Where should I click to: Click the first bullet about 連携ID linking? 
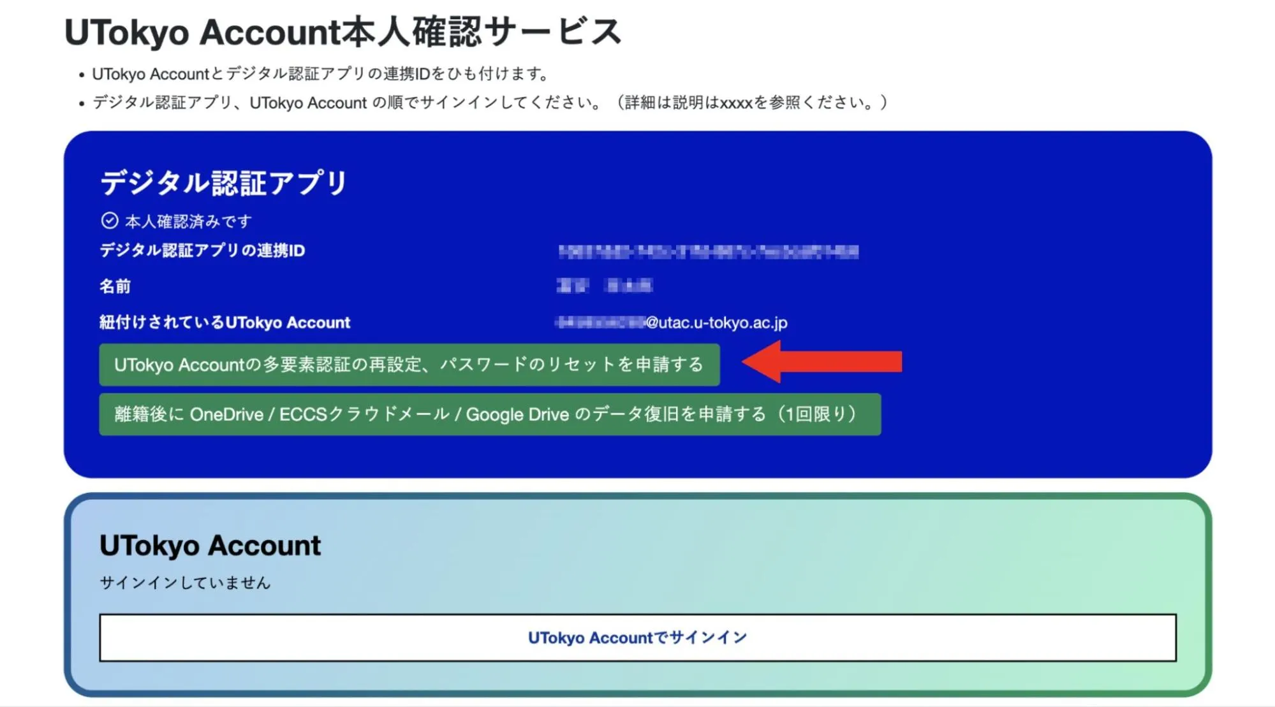click(319, 74)
